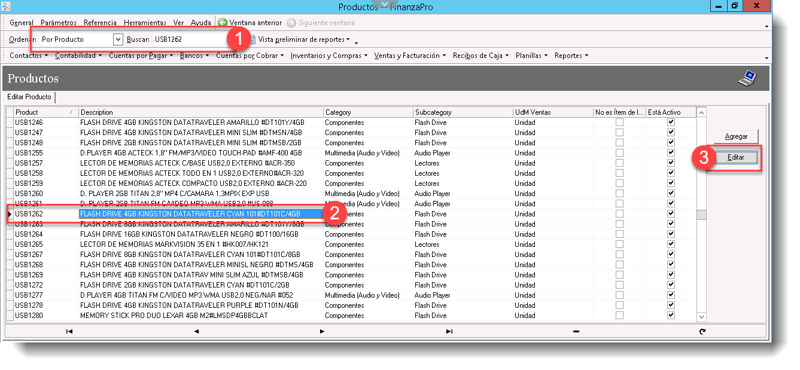The image size is (800, 370).
Task: Open the Herramientas menu
Action: [145, 23]
